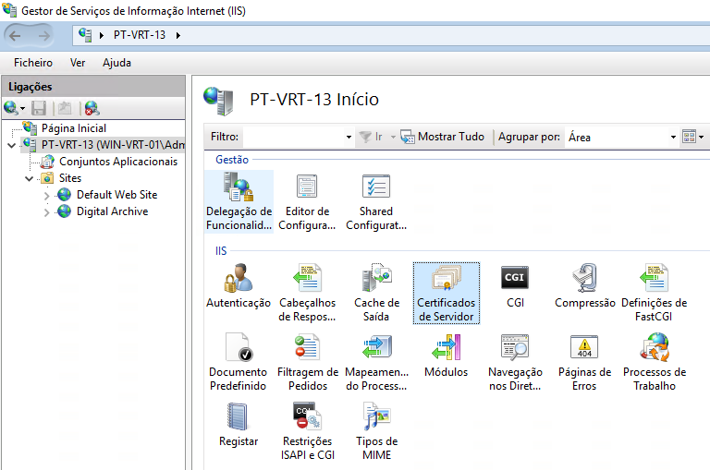Open Registar logging feature icon
This screenshot has height=470, width=710.
pyautogui.click(x=239, y=425)
